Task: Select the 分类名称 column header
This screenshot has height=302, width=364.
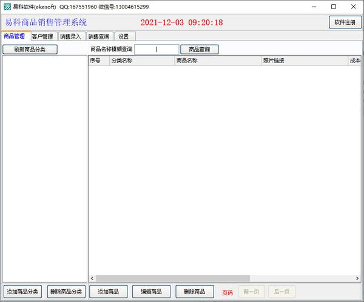Action: [x=142, y=61]
